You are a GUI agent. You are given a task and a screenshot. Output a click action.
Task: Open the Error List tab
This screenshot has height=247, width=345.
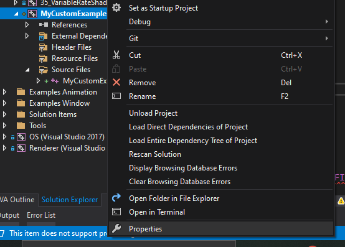(41, 215)
